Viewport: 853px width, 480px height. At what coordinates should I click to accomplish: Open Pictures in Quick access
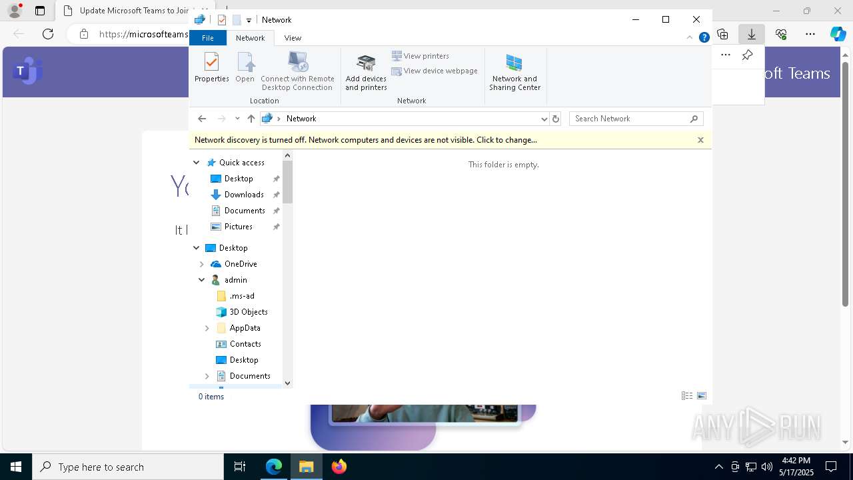tap(238, 227)
